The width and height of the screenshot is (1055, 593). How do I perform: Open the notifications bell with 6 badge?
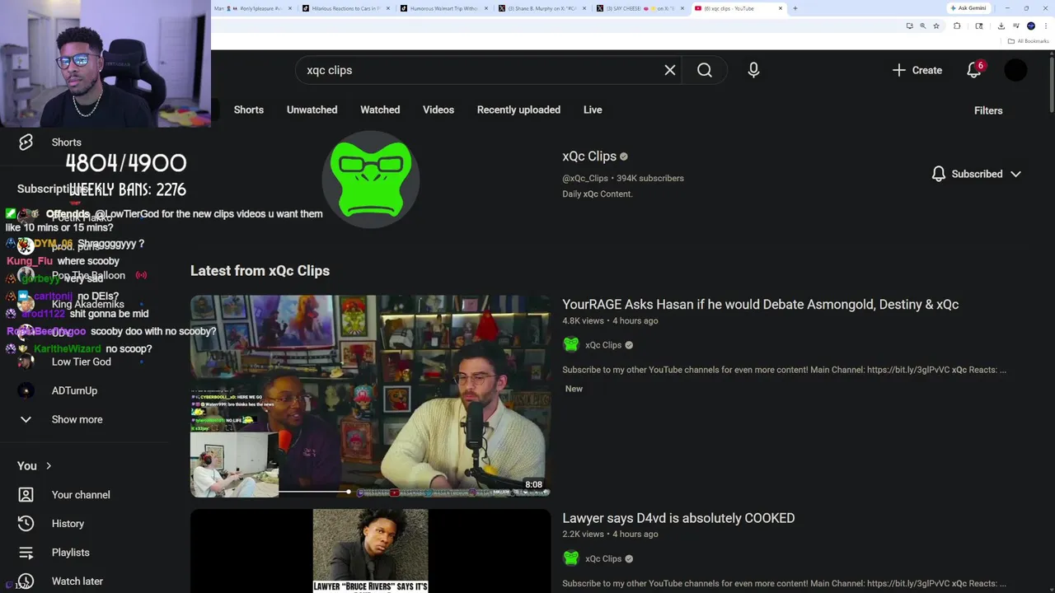[x=974, y=70]
